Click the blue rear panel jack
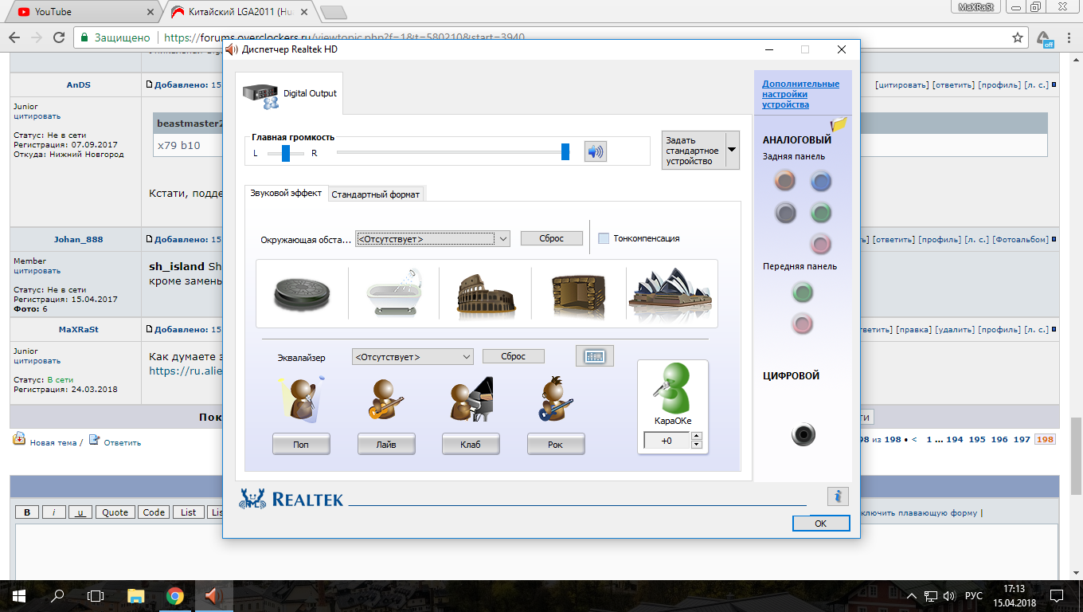1083x612 pixels. tap(821, 182)
